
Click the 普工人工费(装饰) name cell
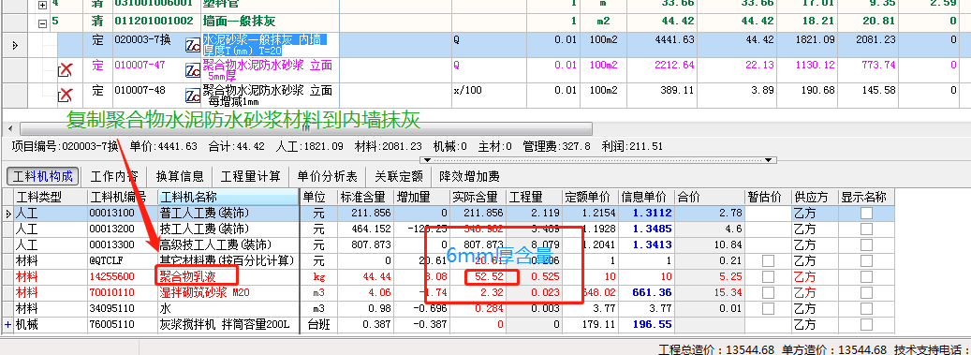tap(228, 214)
